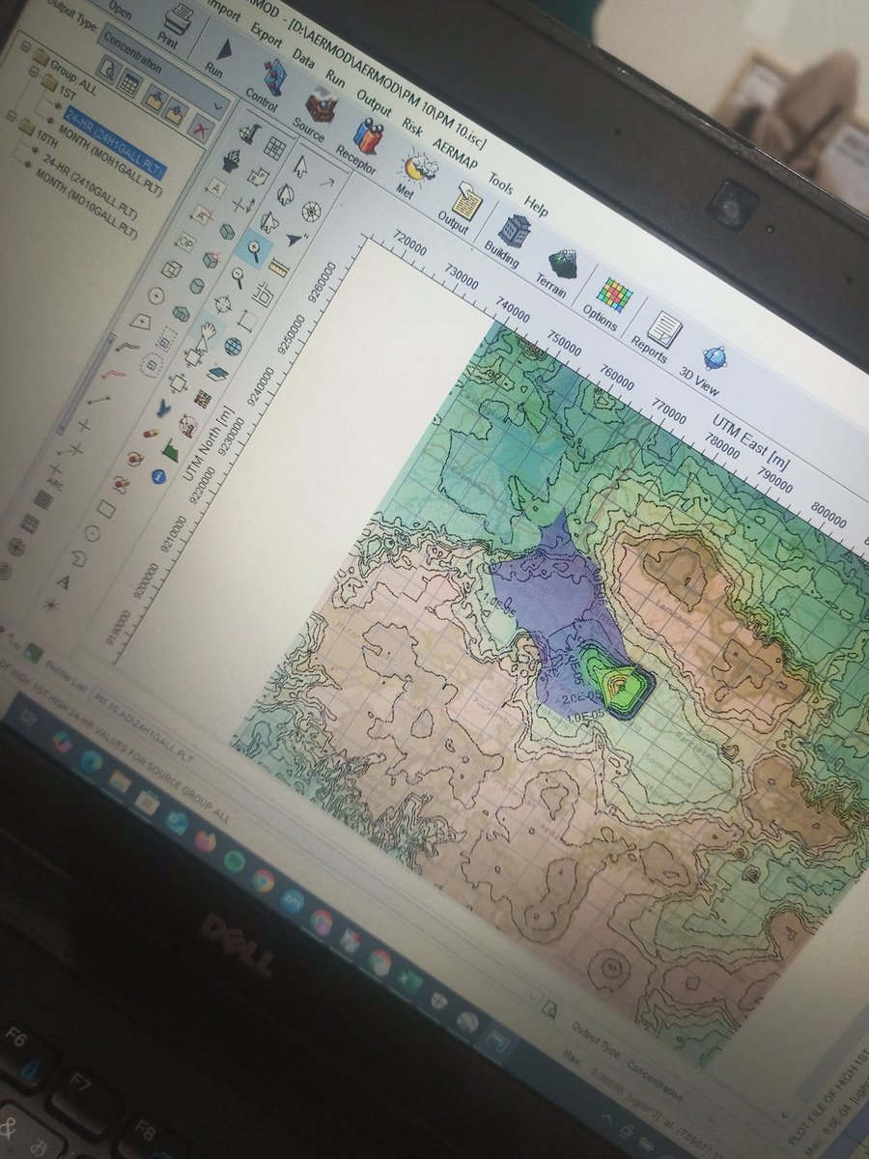Click the blue globe icon in toolbox
The image size is (869, 1159).
tap(233, 346)
